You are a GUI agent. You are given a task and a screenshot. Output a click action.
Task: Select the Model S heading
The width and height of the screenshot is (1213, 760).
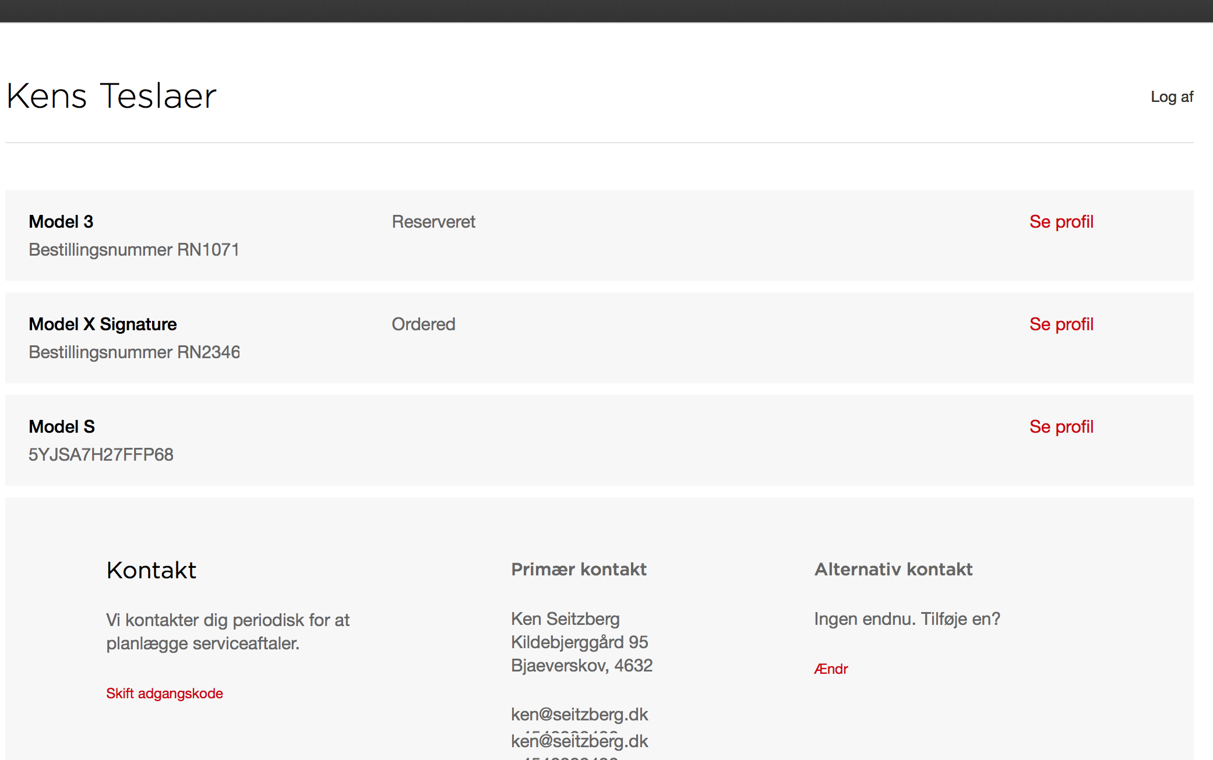click(x=62, y=427)
